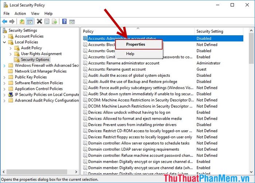
Task: Open the Help menu in menu bar
Action: pos(48,13)
